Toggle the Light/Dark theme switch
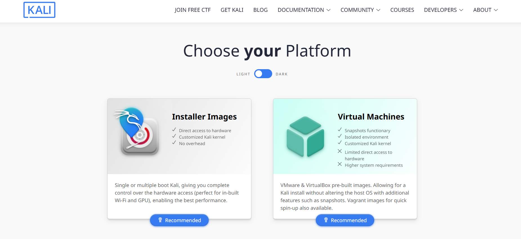The height and width of the screenshot is (239, 521). 263,74
